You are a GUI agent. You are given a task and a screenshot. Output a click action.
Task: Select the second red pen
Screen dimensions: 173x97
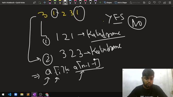[85, 2]
